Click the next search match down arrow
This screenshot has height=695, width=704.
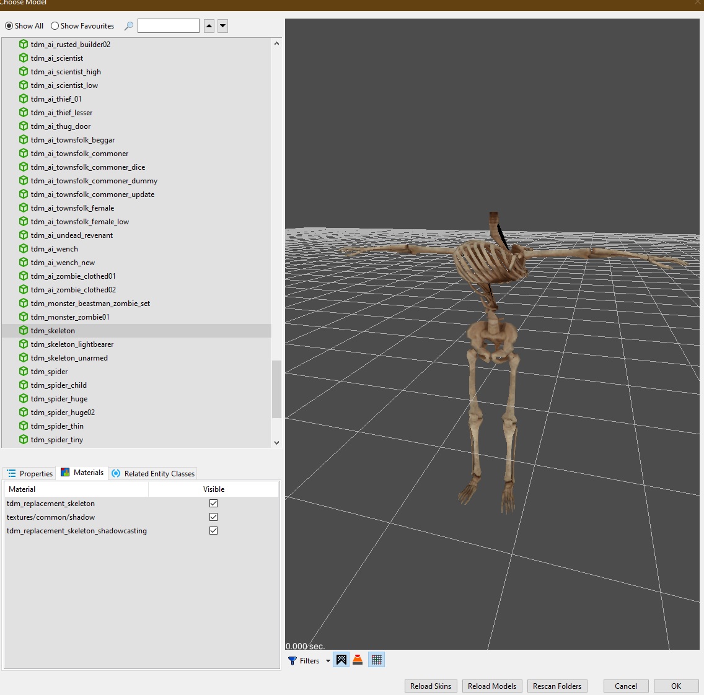223,26
